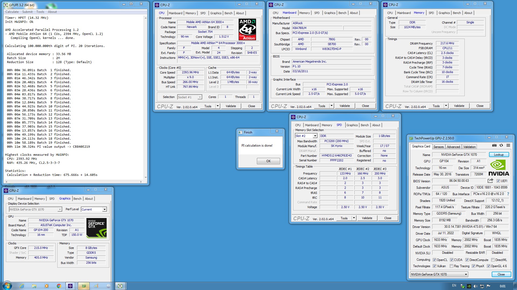The image size is (517, 290).
Task: Expand Tools arrow in CPU-Z Mainboard window
Action: coord(331,106)
